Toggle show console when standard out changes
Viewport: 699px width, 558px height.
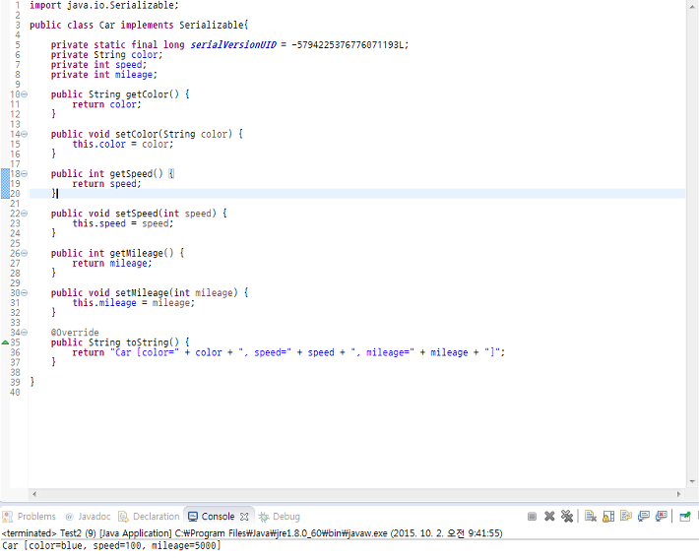click(x=643, y=516)
